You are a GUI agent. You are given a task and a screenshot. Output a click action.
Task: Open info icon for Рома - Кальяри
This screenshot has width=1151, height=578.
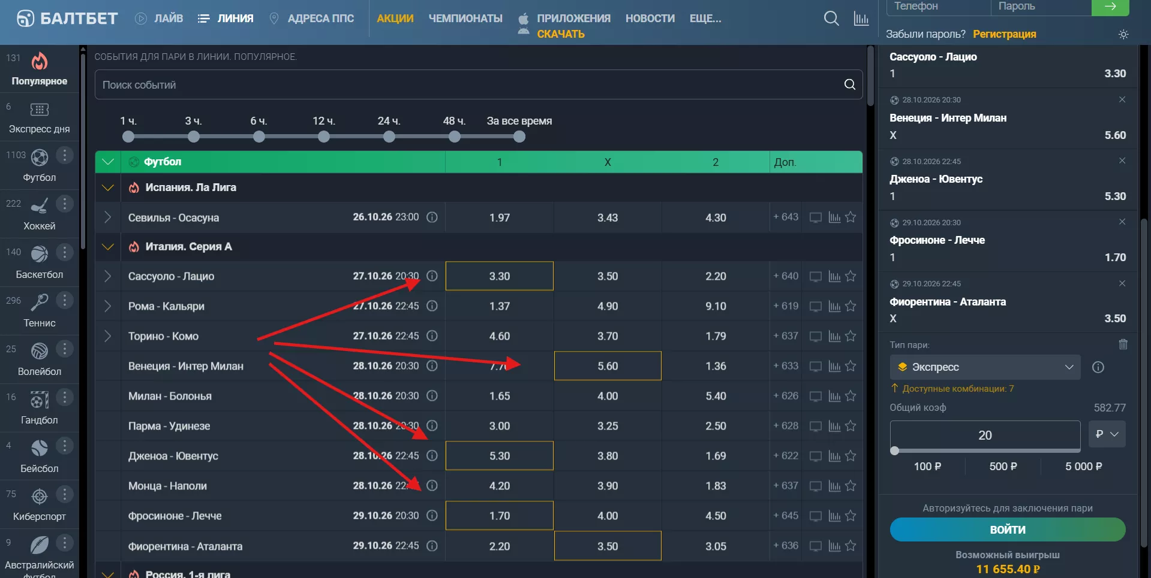(432, 306)
